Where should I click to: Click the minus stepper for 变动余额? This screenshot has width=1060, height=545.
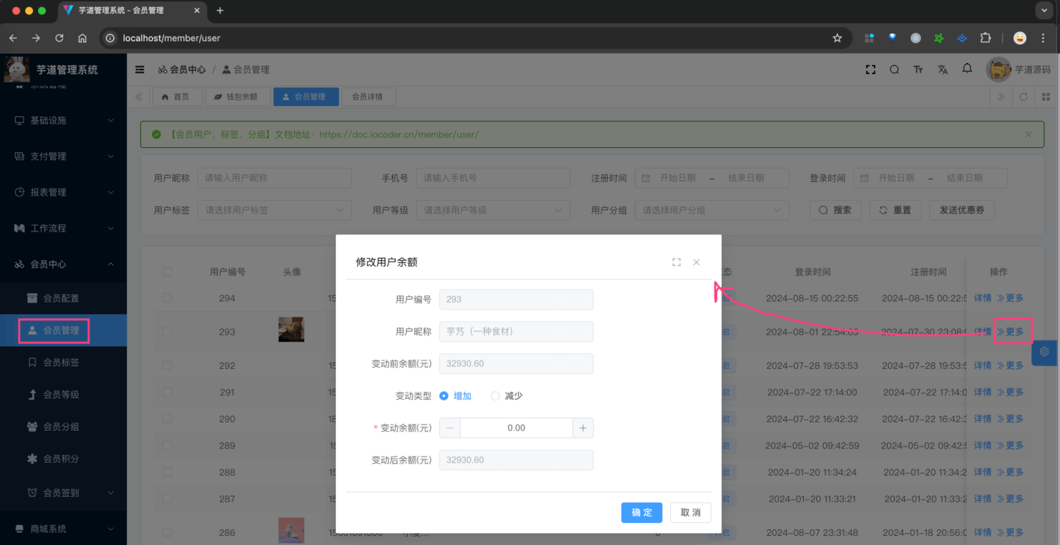(450, 428)
